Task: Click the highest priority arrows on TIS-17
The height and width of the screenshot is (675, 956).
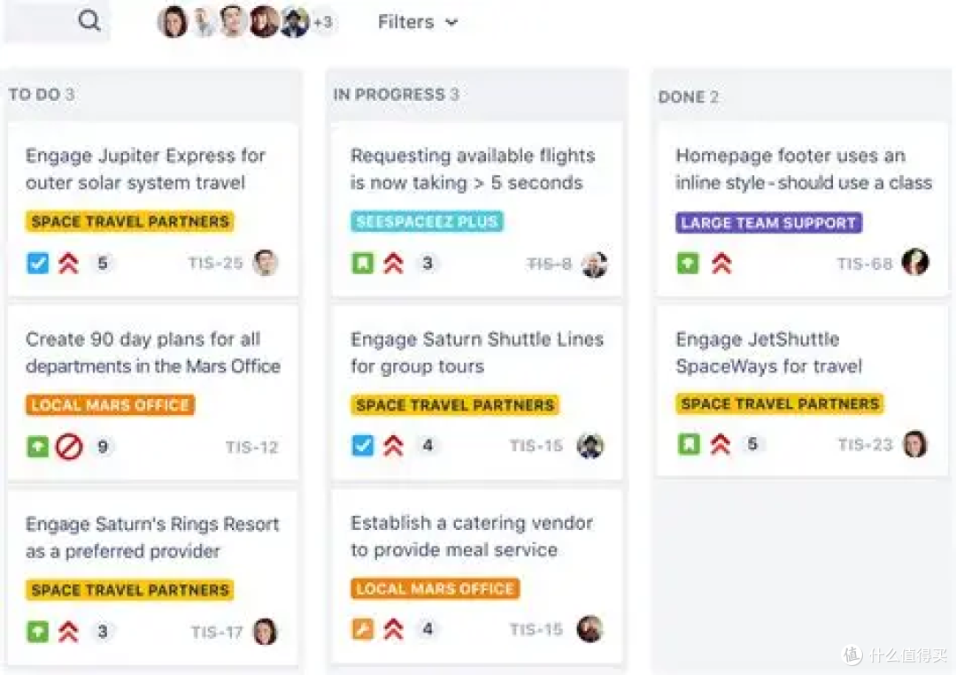Action: tap(68, 632)
